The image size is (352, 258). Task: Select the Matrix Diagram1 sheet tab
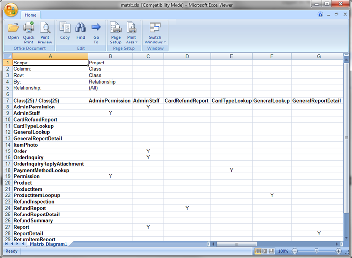coord(48,244)
